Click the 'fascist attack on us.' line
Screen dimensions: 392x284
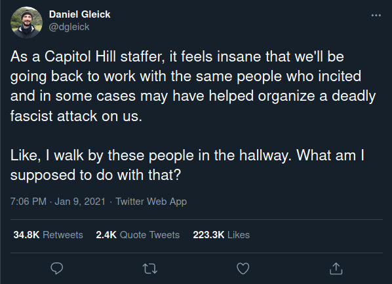[x=76, y=116]
